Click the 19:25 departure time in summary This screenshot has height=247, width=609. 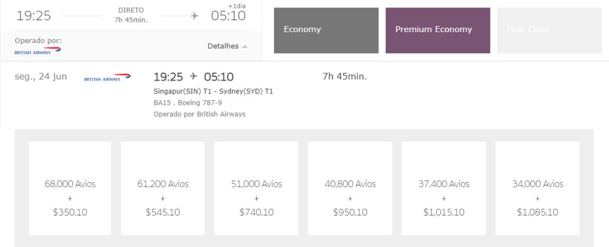pos(34,16)
